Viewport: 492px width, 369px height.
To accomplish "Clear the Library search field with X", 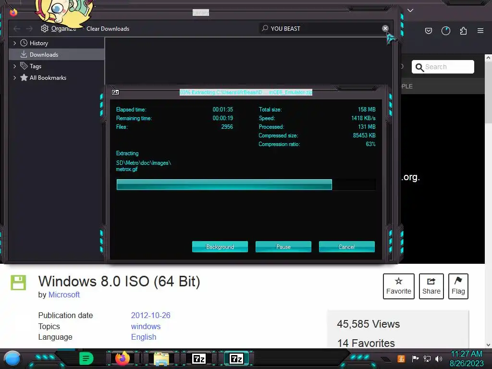I will 385,28.
